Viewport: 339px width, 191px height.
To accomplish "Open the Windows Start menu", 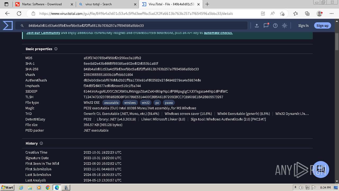I will point(7,187).
